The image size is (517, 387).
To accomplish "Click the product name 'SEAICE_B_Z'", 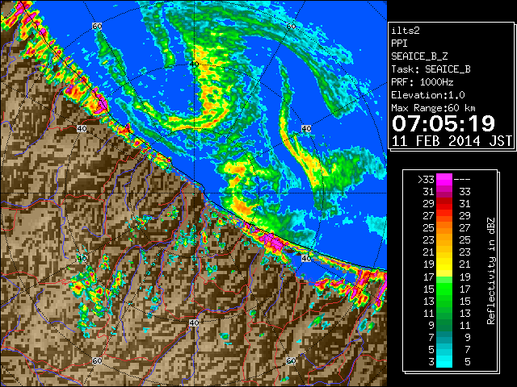I will coord(419,56).
